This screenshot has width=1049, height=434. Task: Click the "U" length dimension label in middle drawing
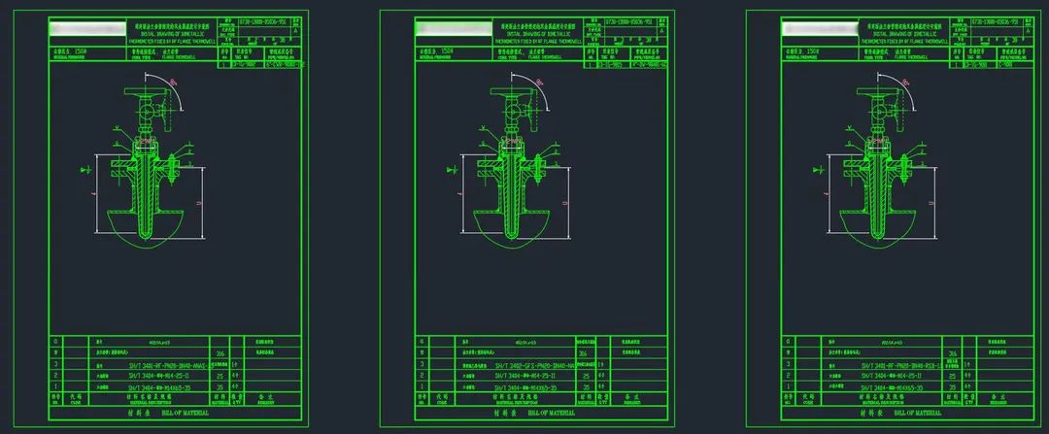(x=564, y=202)
